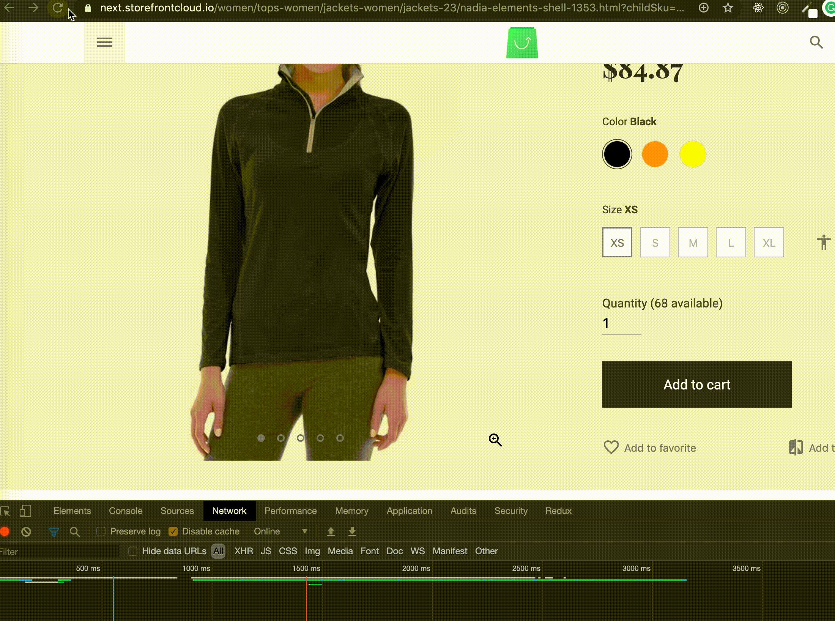Click Add to cart button

point(697,385)
